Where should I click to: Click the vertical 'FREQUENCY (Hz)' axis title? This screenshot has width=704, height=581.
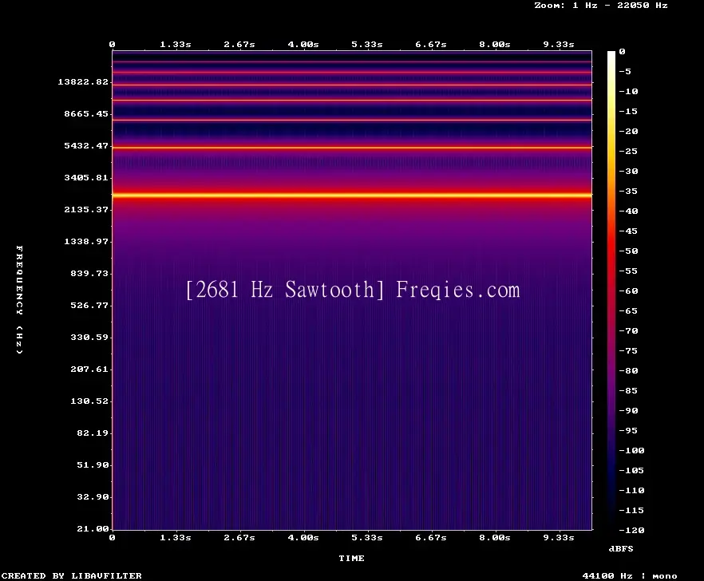pyautogui.click(x=19, y=299)
